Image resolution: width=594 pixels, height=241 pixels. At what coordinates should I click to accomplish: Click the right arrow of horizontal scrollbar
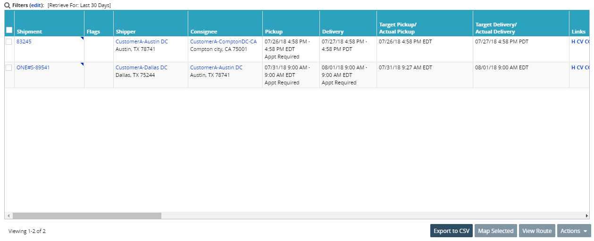[x=587, y=216]
